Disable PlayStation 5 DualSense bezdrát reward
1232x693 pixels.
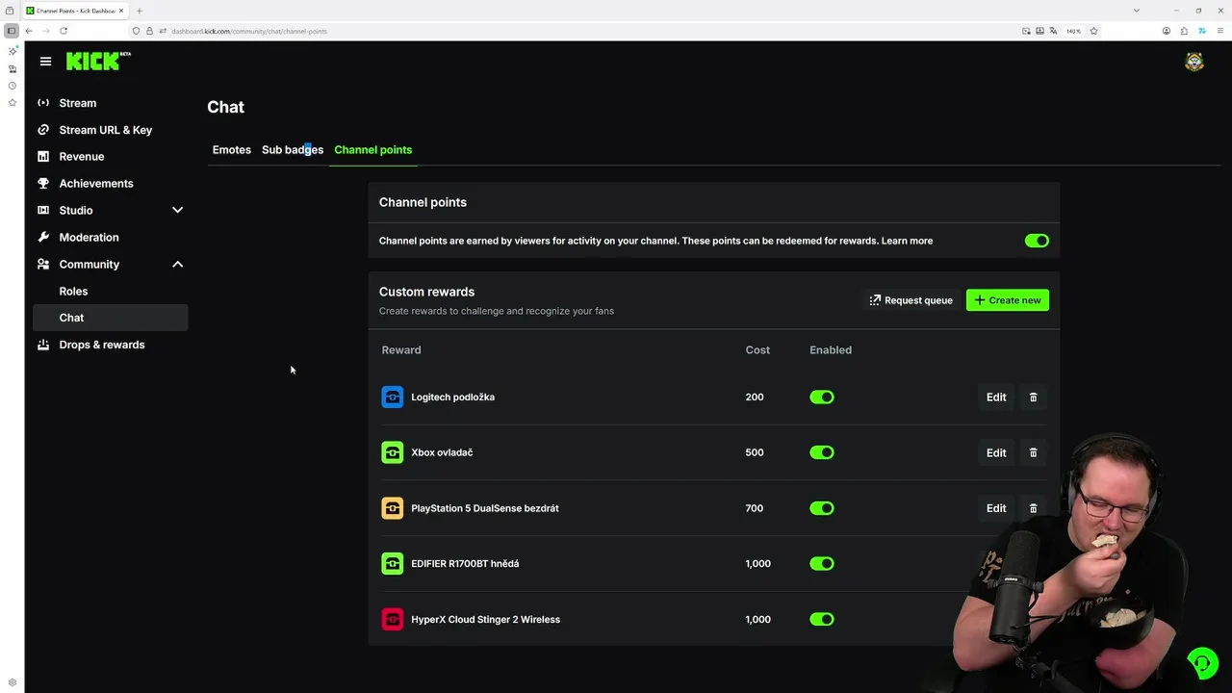point(822,508)
